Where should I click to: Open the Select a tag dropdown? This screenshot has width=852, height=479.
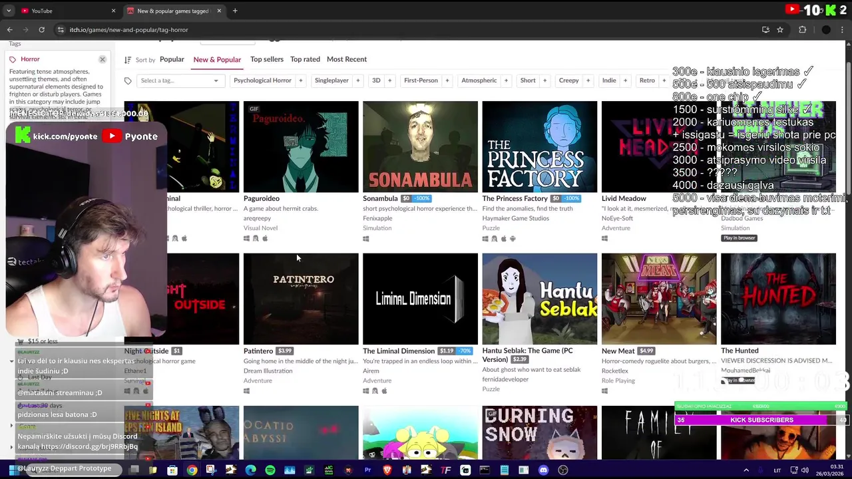pyautogui.click(x=179, y=80)
